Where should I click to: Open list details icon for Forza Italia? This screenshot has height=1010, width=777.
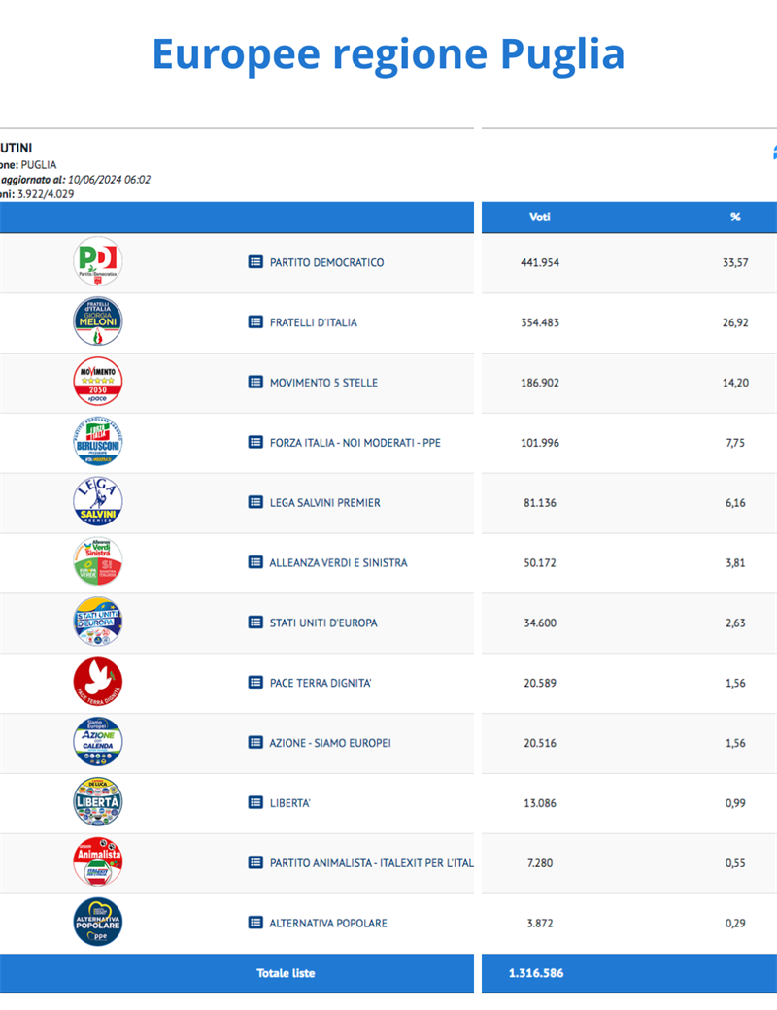point(255,442)
